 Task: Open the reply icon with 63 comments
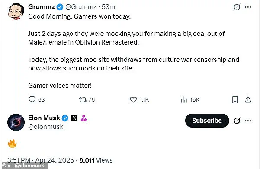[x=32, y=99]
